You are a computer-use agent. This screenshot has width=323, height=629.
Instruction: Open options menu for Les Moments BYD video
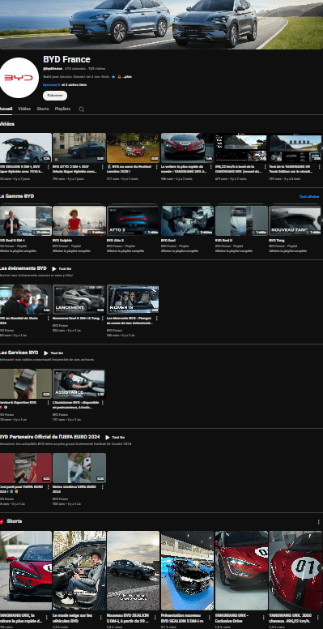(156, 318)
